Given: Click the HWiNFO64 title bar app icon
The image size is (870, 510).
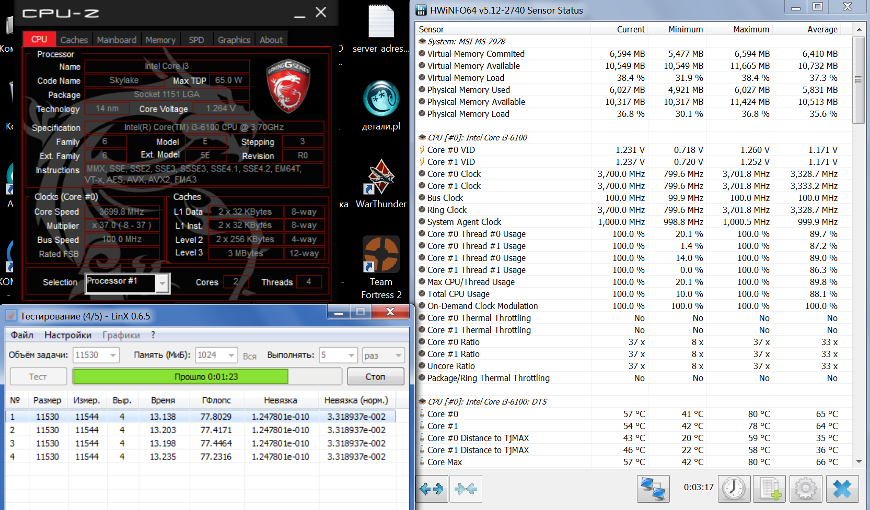Looking at the screenshot, I should [x=421, y=10].
